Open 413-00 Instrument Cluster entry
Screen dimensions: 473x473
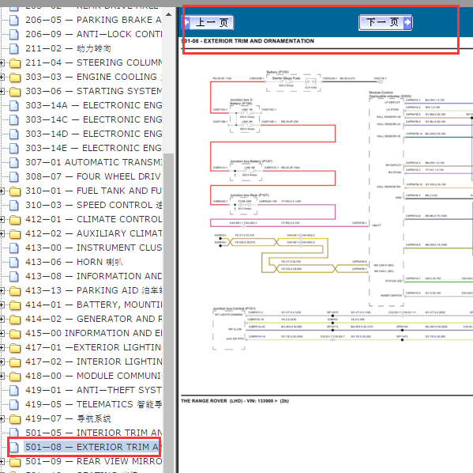[x=93, y=248]
